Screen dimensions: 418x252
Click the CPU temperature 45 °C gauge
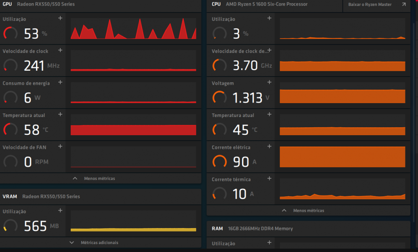[219, 130]
